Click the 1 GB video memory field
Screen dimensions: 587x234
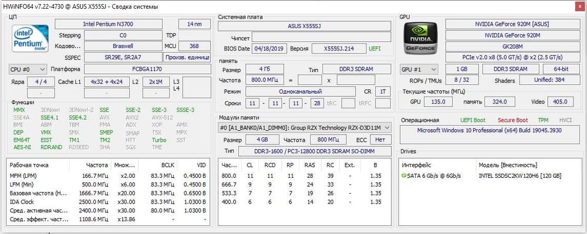pyautogui.click(x=462, y=69)
